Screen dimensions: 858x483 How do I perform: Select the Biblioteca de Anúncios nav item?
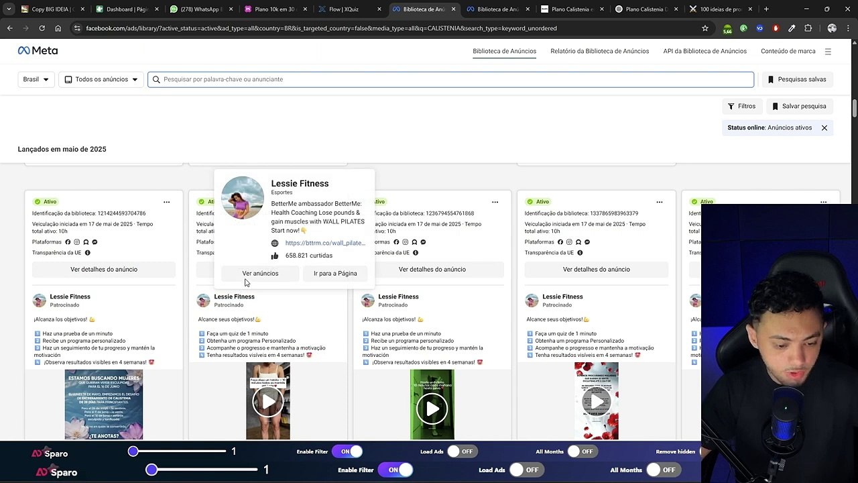(504, 51)
